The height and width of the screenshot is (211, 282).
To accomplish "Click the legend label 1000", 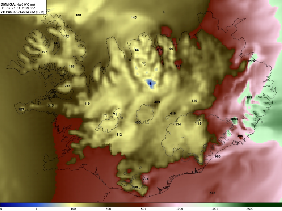I will [x=179, y=209].
